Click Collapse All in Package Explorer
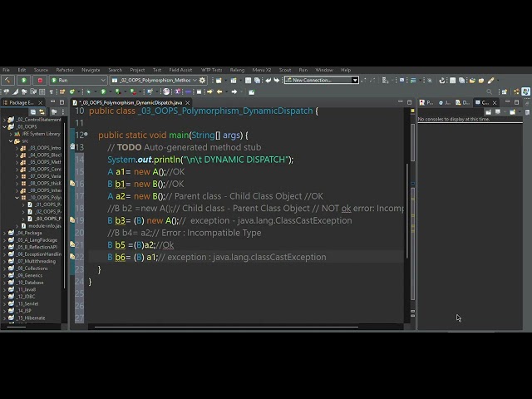 click(33, 111)
